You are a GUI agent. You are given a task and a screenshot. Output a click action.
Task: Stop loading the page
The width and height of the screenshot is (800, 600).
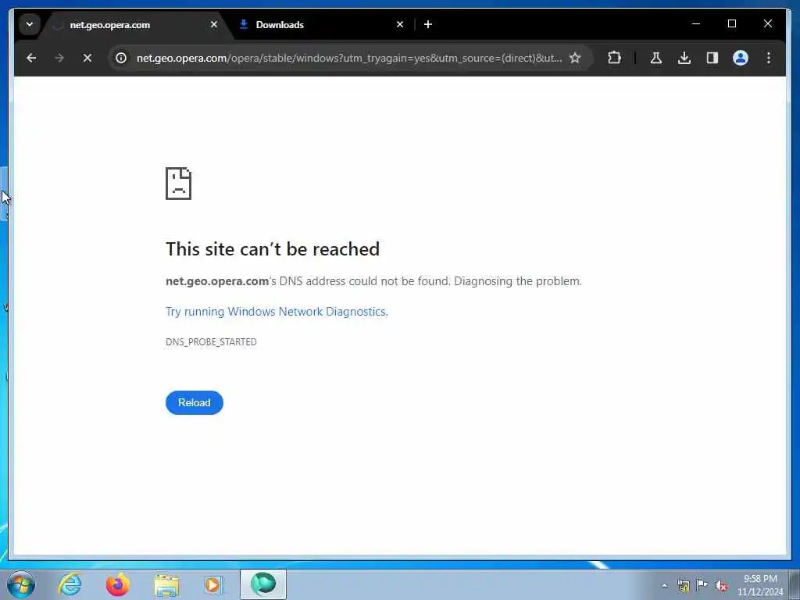[87, 58]
